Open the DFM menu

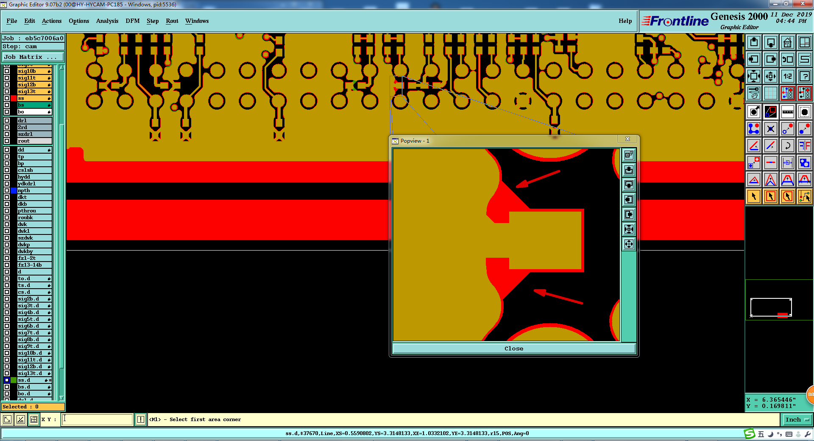(x=133, y=21)
